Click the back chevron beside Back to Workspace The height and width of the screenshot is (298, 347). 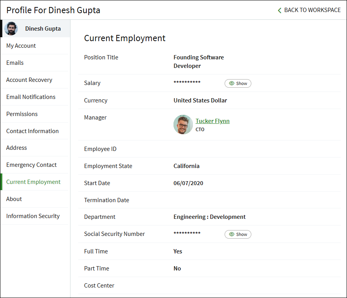coord(280,10)
